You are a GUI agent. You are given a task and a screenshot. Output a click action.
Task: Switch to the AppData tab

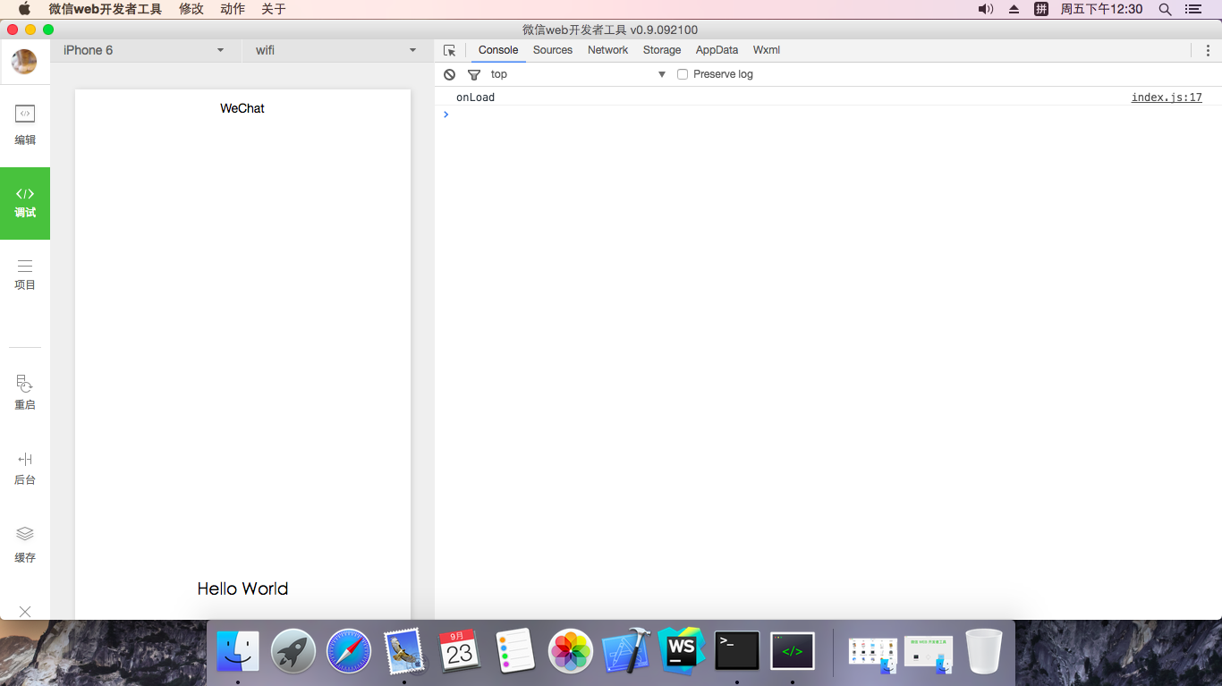(717, 50)
